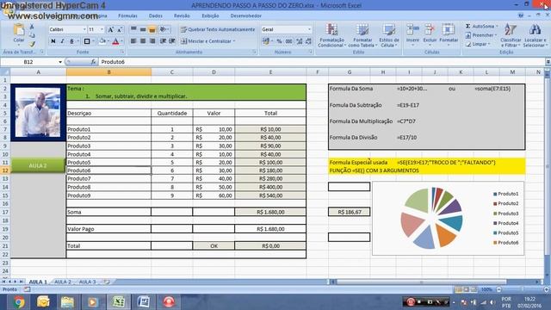Open the Calibri font name dropdown
Viewport: 551px width, 310px height.
(84, 29)
